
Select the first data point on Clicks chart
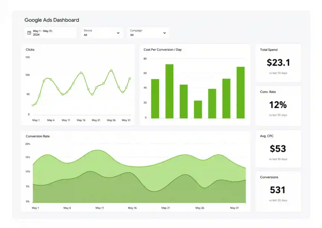coord(33,105)
